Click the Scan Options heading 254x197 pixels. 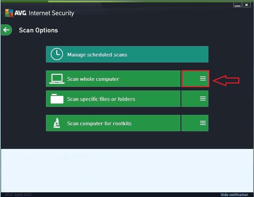38,30
